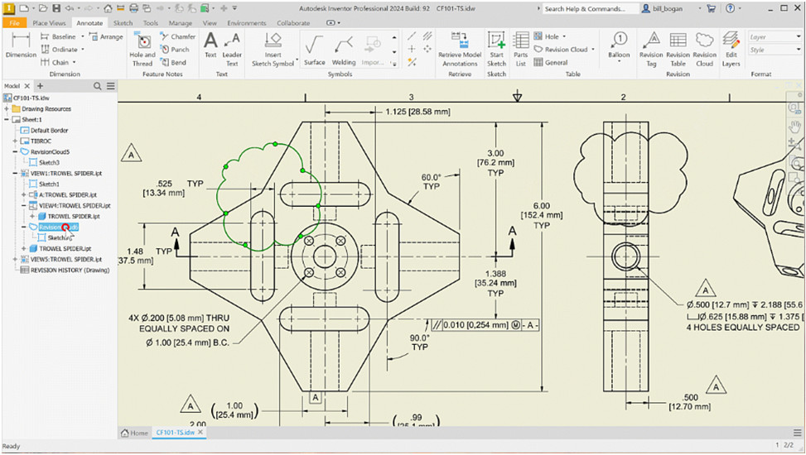Open the Environments ribbon tab
This screenshot has height=455, width=806.
[247, 23]
